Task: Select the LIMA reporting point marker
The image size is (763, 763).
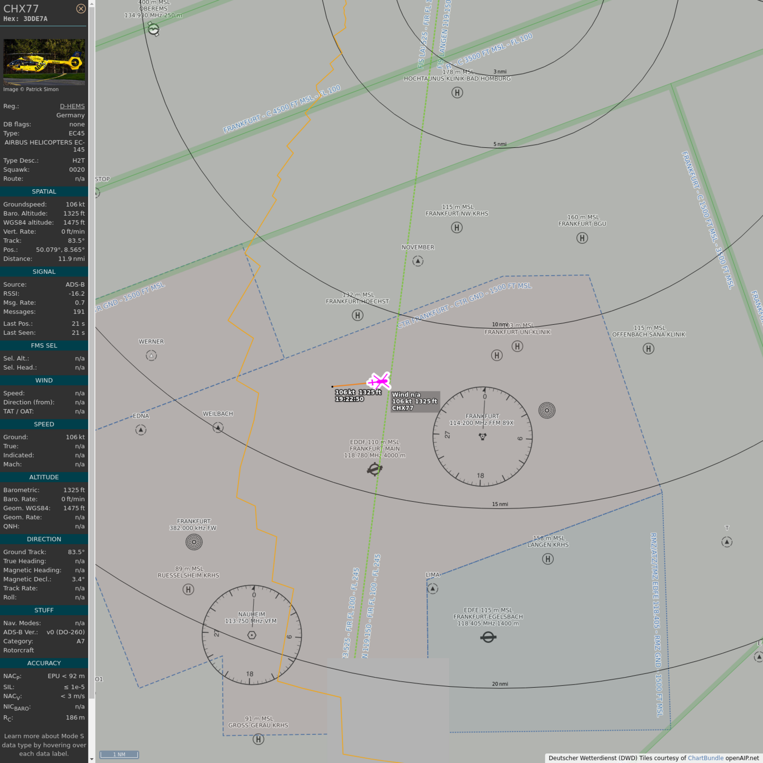Action: tap(432, 589)
